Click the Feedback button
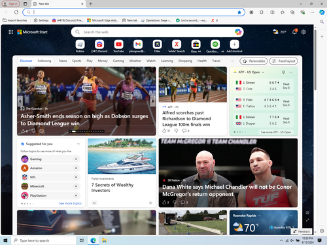This screenshot has height=245, width=327. (x=301, y=231)
